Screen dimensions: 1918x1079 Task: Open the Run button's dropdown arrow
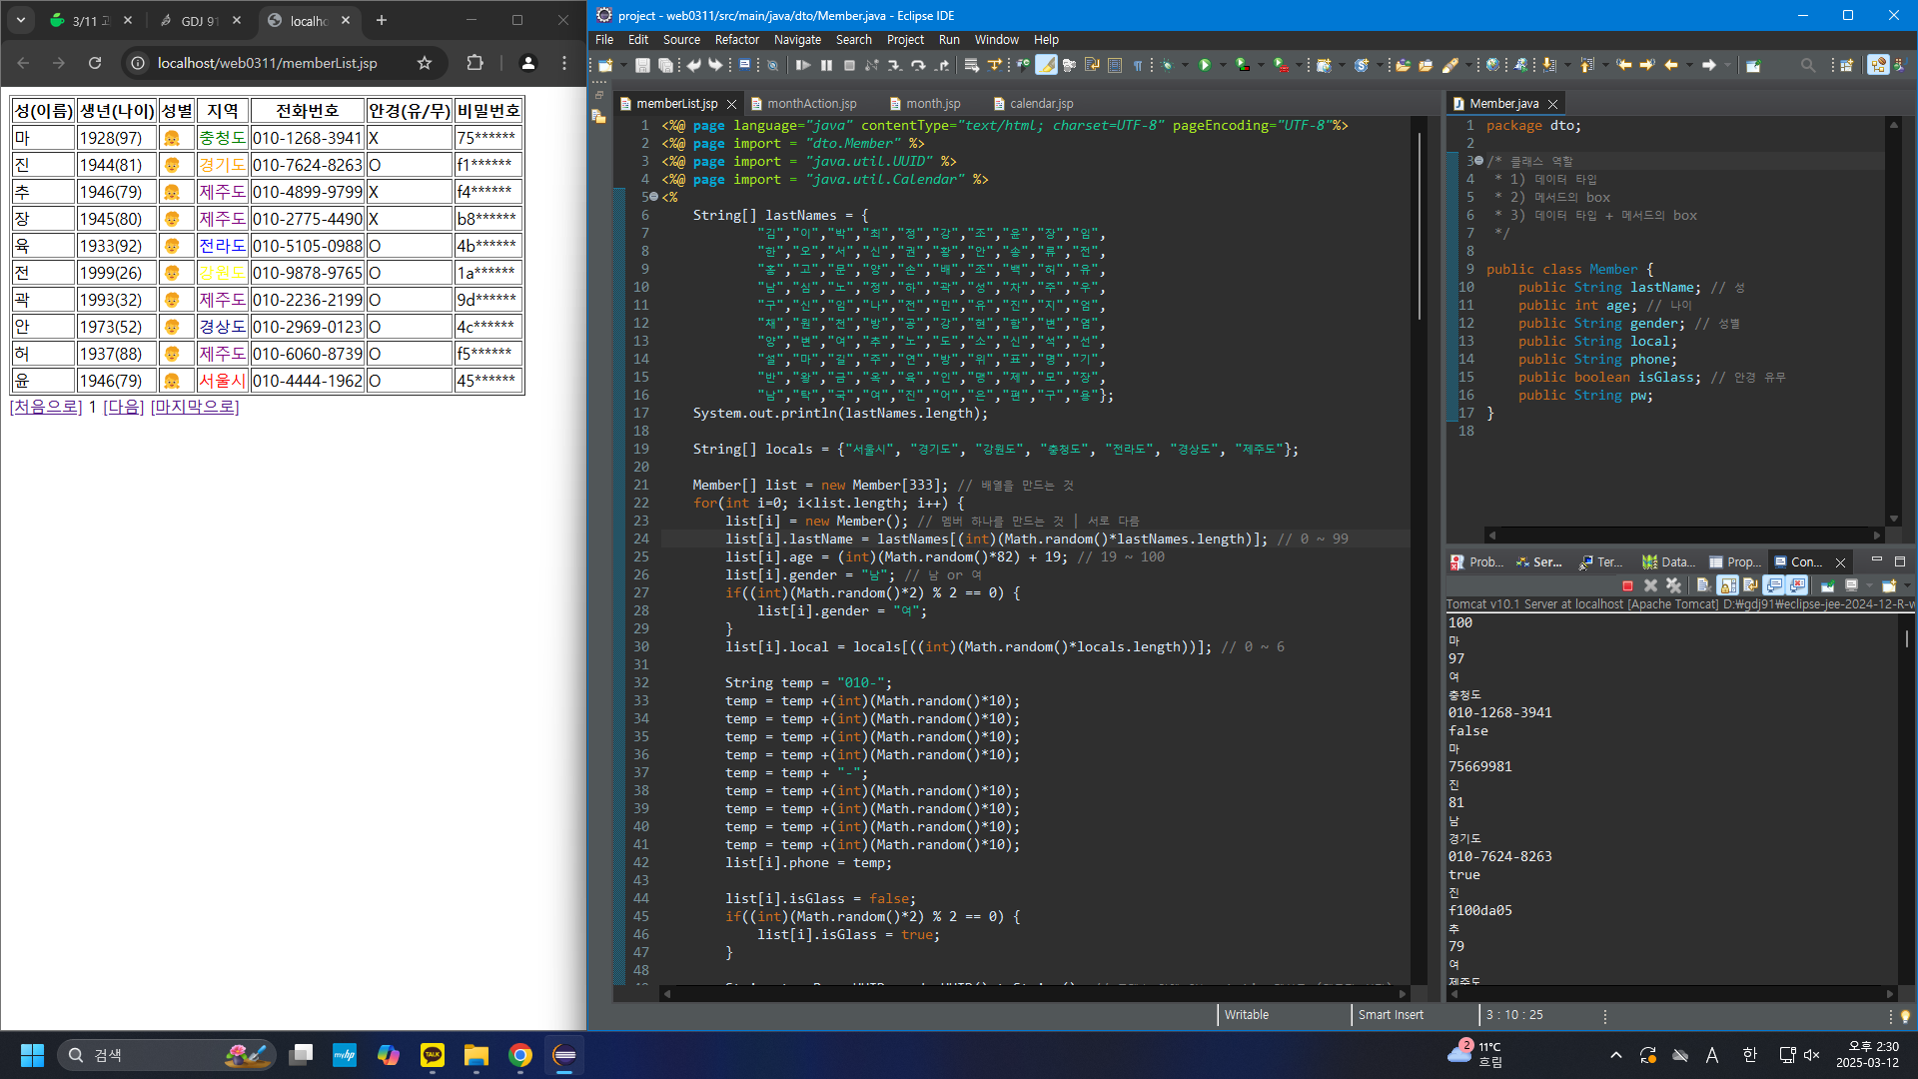[1222, 65]
